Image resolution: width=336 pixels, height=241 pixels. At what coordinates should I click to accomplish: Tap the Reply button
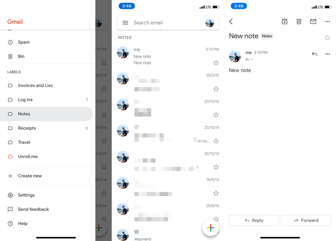pos(254,220)
